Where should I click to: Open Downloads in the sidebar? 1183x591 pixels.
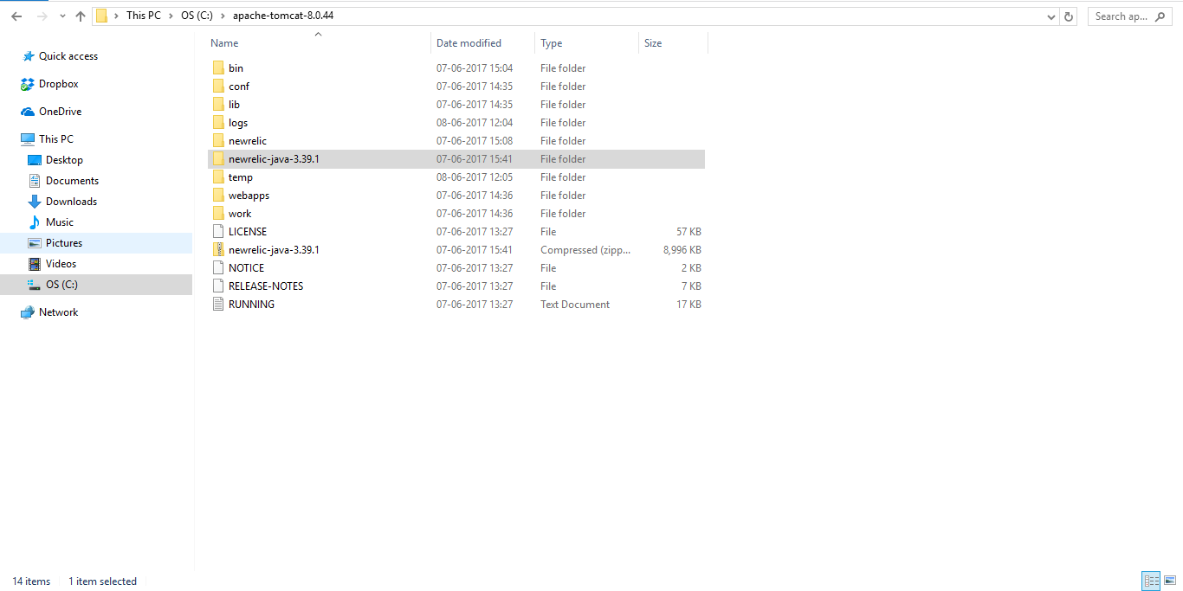tap(71, 202)
